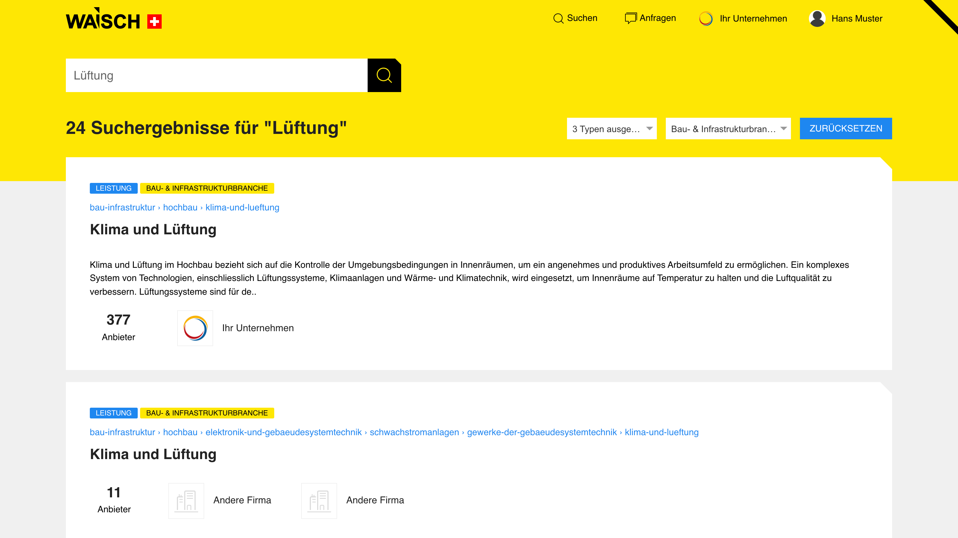Viewport: 958px width, 538px height.
Task: Click the second 'Andere Firma' label
Action: pos(375,500)
